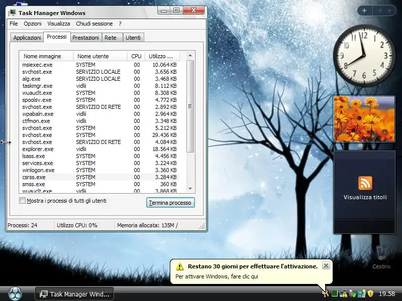Minimize the Task Manager window
Screen dimensions: 402x301
pyautogui.click(x=164, y=10)
